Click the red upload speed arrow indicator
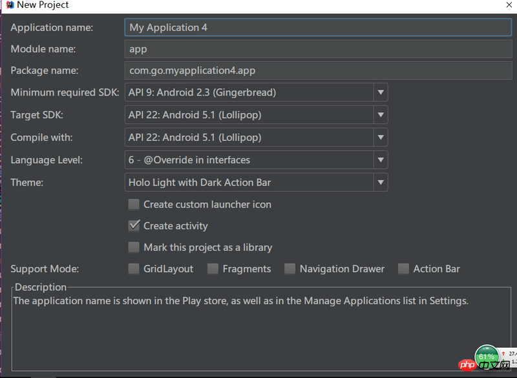This screenshot has height=378, width=517. tap(502, 353)
